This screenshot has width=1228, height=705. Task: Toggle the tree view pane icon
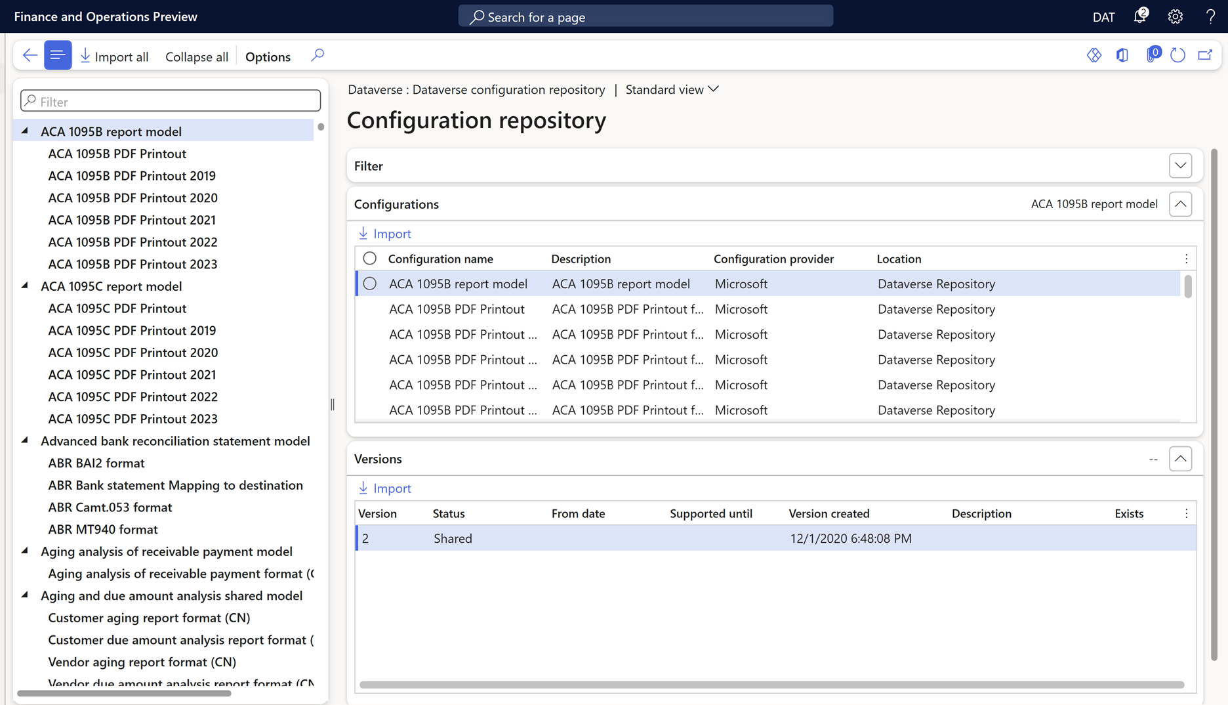(58, 56)
